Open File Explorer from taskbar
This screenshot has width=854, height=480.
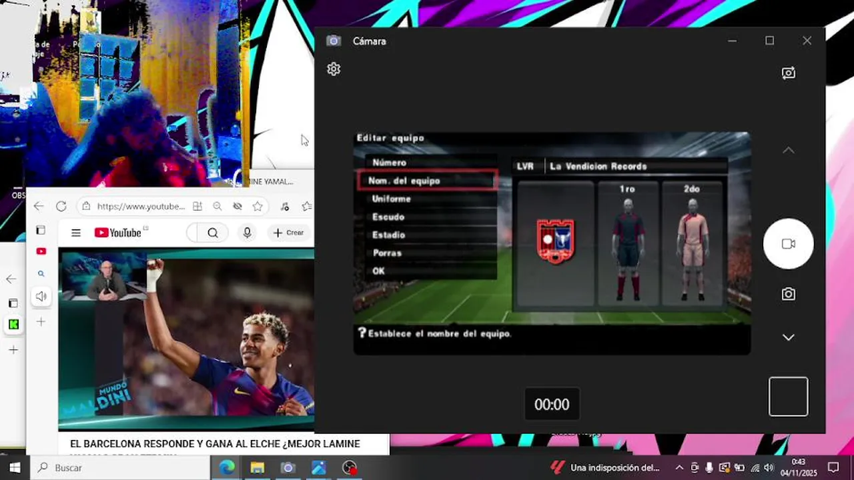click(x=258, y=468)
